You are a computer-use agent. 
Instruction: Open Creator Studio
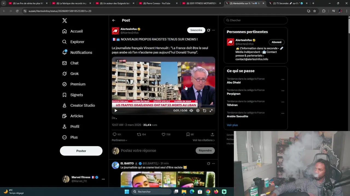tap(78, 106)
